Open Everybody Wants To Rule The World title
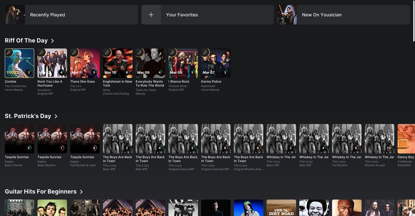Viewport: 415px width, 216px height. (150, 84)
